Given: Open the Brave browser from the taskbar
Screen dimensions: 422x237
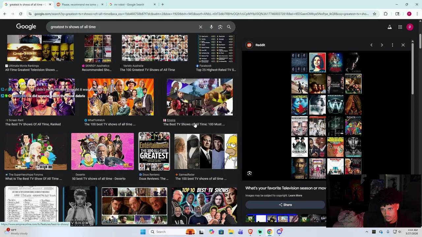Looking at the screenshot, I should (x=250, y=232).
